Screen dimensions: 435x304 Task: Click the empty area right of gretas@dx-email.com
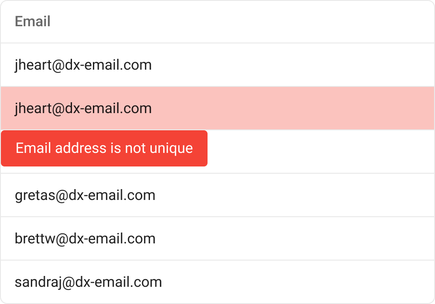pos(295,195)
